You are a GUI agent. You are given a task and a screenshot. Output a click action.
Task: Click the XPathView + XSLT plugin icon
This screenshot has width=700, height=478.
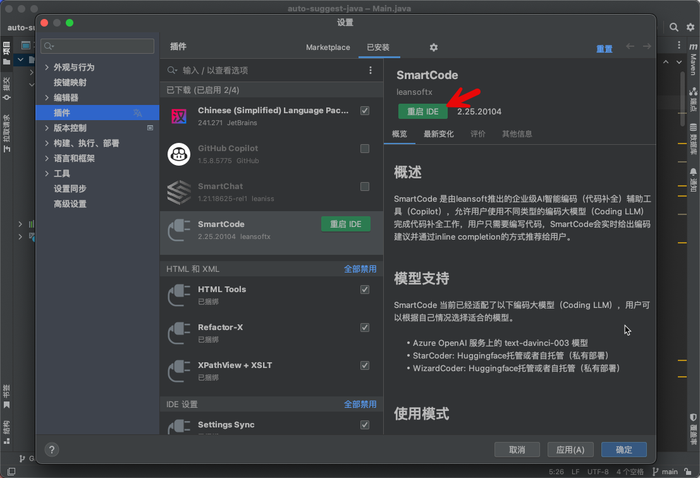[179, 371]
